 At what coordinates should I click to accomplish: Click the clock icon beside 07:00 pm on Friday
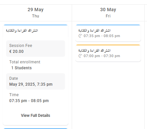pos(80,56)
